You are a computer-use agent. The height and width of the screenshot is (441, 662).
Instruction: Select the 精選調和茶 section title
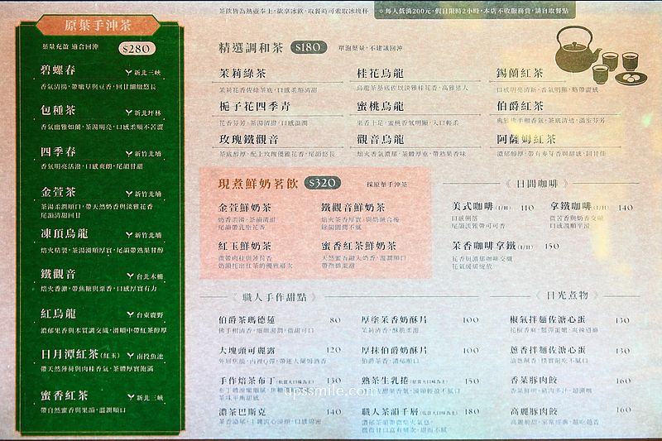pyautogui.click(x=254, y=47)
